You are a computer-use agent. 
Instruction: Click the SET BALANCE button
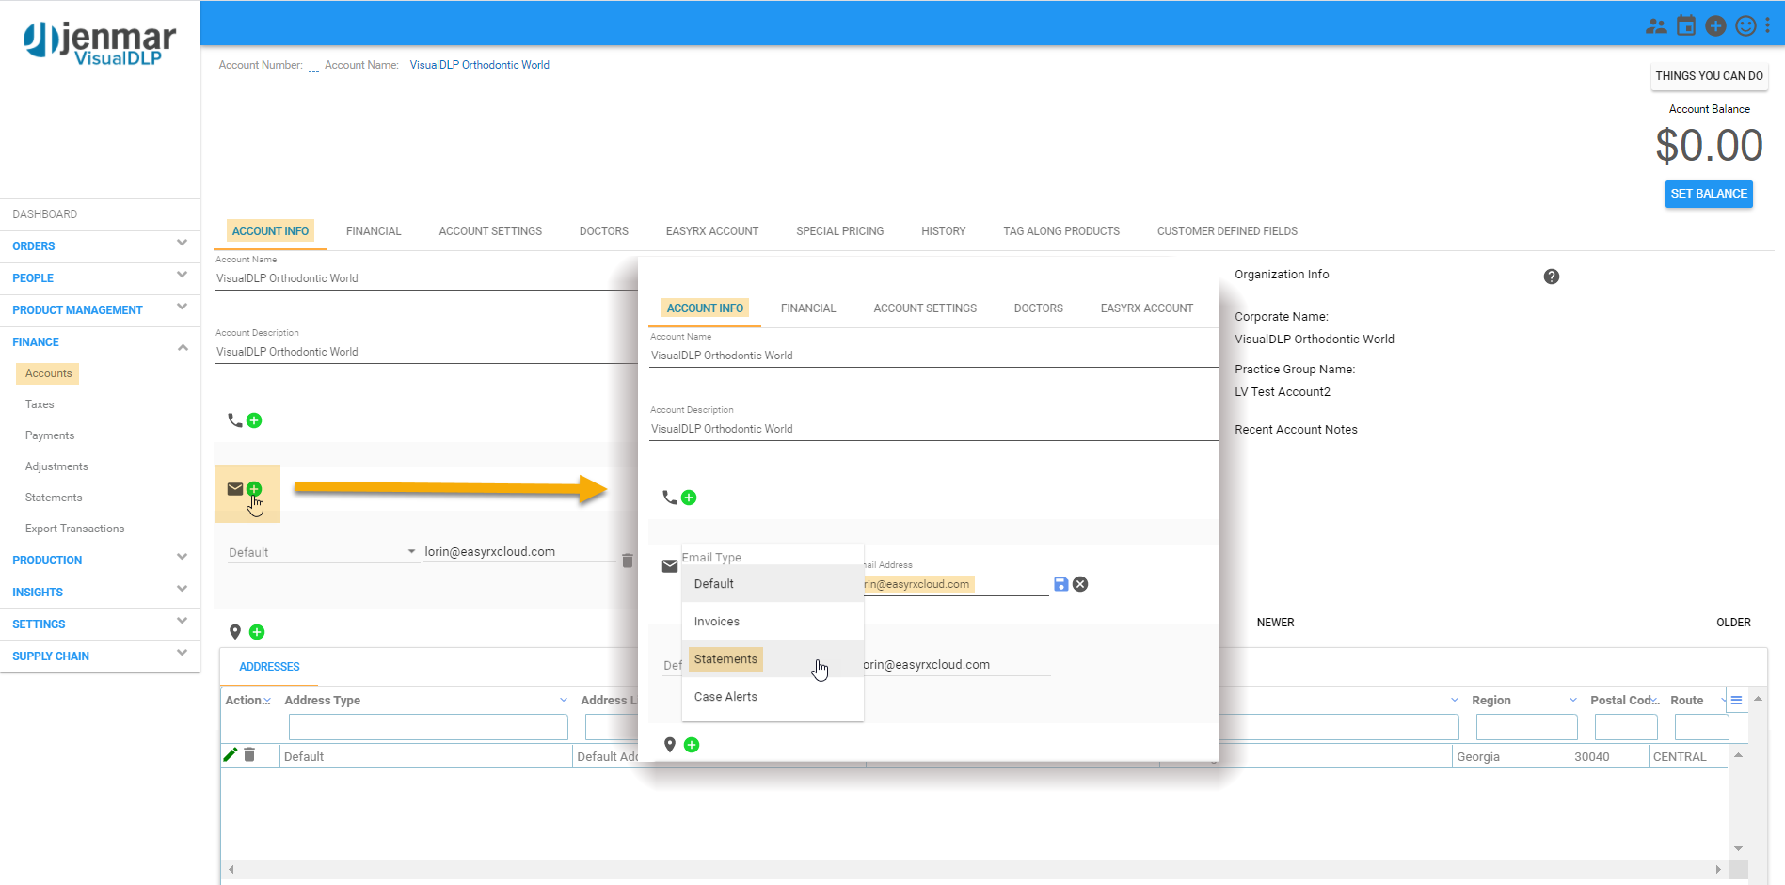1709,194
